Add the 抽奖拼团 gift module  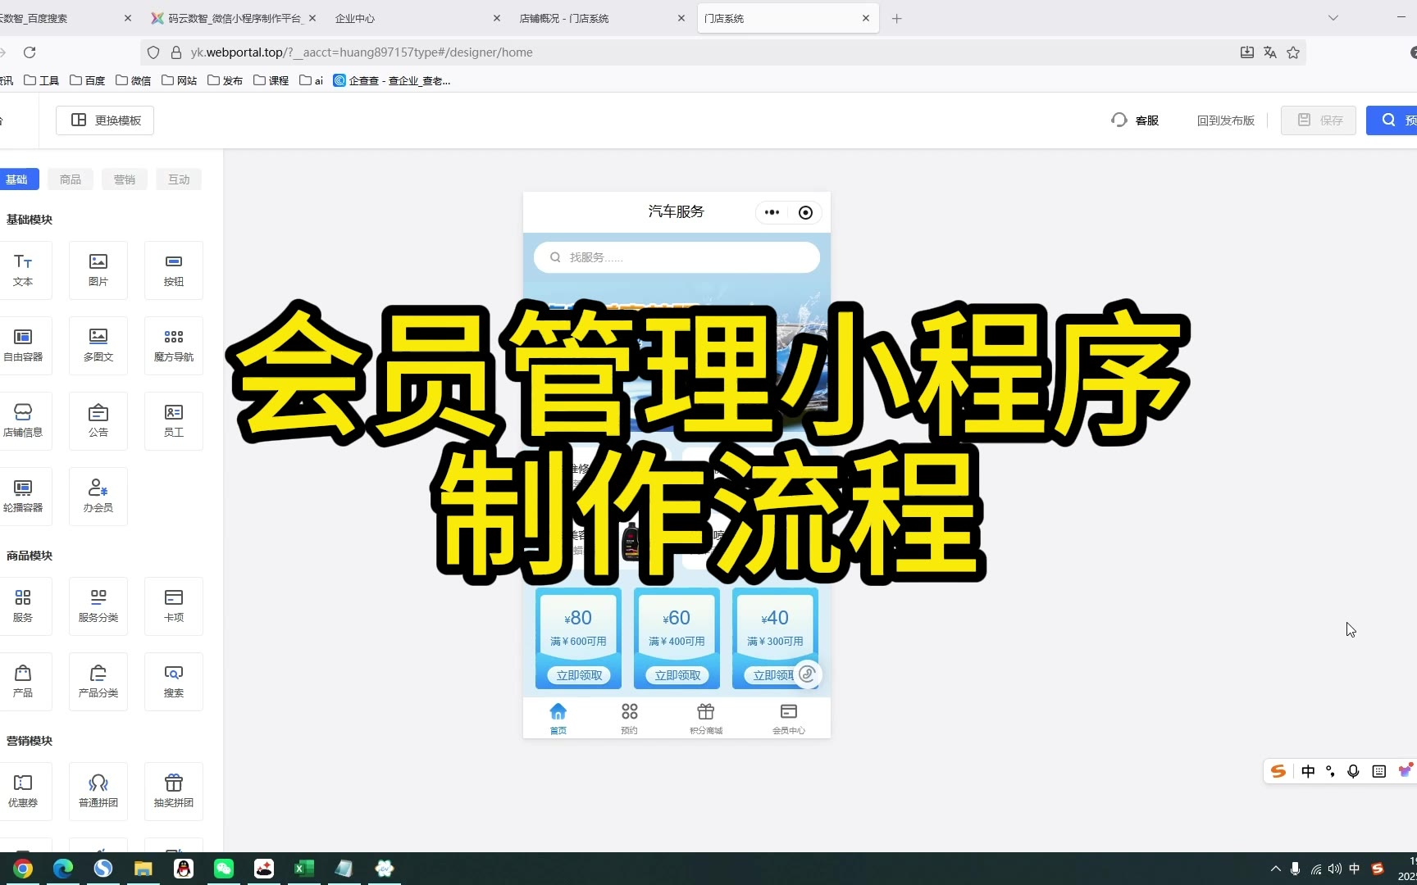(173, 791)
